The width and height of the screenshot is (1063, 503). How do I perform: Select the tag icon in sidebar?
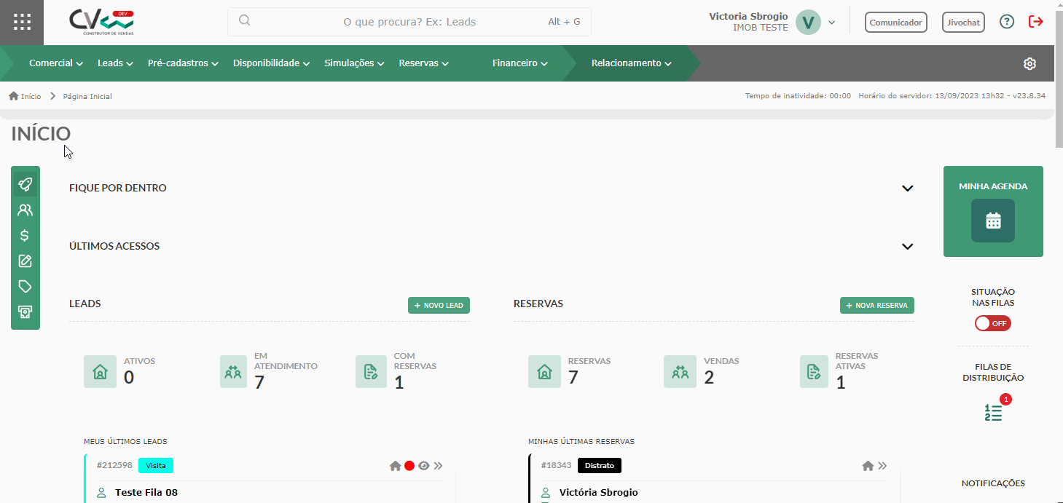click(25, 286)
